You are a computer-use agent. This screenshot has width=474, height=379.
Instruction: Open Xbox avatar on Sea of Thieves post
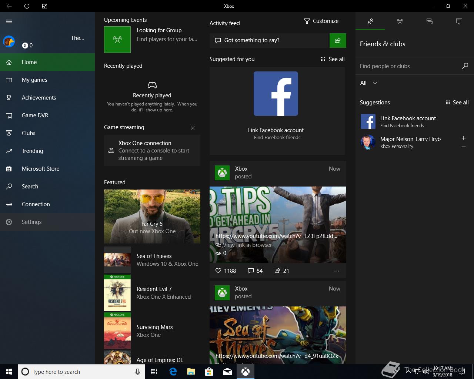[x=222, y=293]
